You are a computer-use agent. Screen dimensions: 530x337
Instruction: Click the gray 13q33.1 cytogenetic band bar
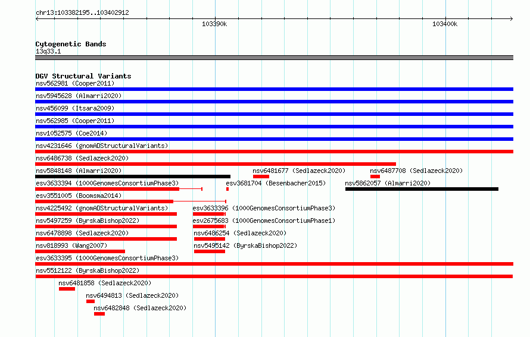click(x=274, y=58)
